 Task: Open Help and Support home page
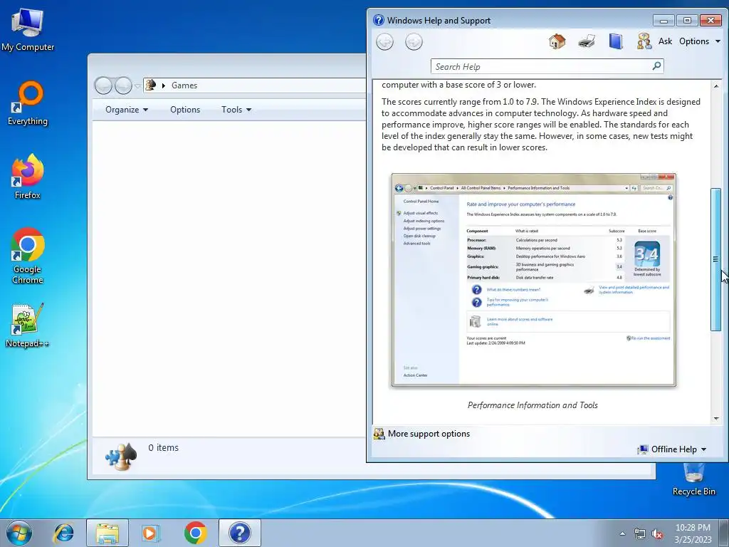(x=557, y=41)
